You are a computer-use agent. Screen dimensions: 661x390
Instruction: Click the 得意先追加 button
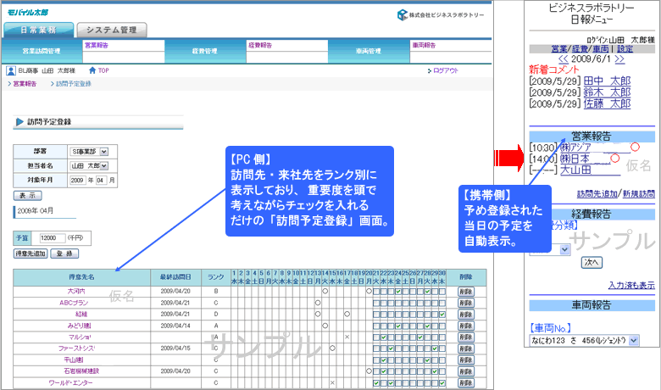[x=31, y=253]
